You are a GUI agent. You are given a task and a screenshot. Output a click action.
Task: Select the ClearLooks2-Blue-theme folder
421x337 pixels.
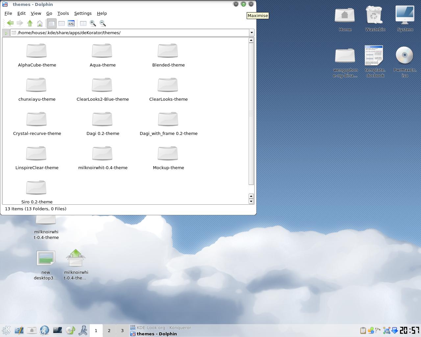click(x=103, y=89)
